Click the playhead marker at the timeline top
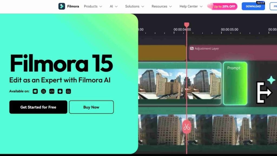This screenshot has width=277, height=156. (186, 25)
